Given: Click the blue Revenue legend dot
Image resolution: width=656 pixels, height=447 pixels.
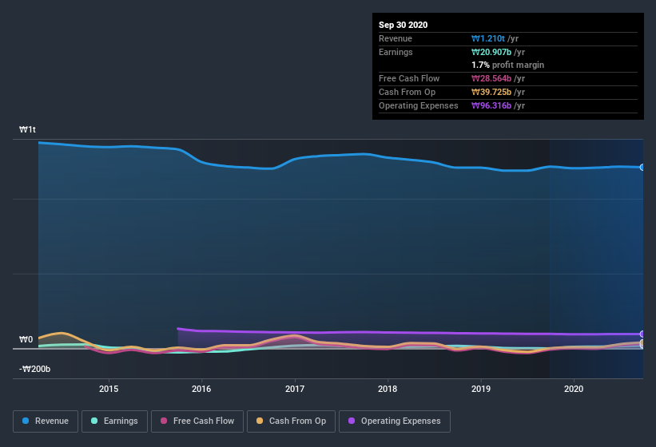Looking at the screenshot, I should pos(26,421).
